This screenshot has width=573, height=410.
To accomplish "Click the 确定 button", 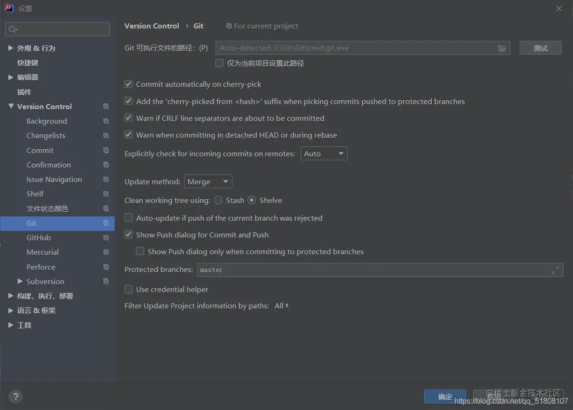I will tap(445, 397).
